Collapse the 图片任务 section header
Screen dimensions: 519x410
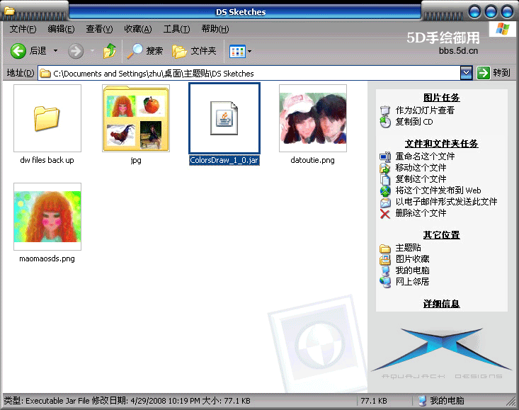(x=442, y=98)
